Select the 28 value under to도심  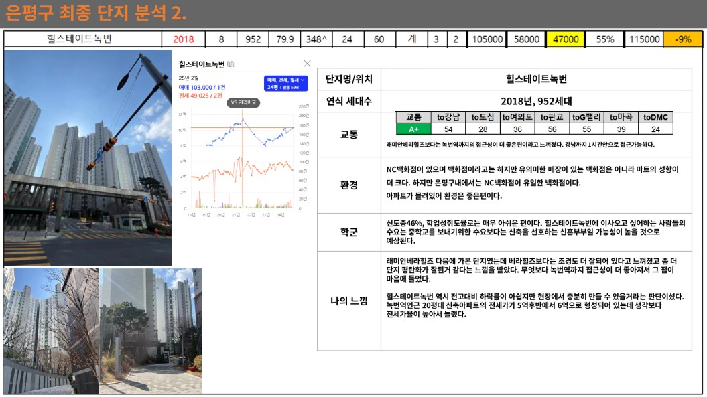tap(483, 129)
